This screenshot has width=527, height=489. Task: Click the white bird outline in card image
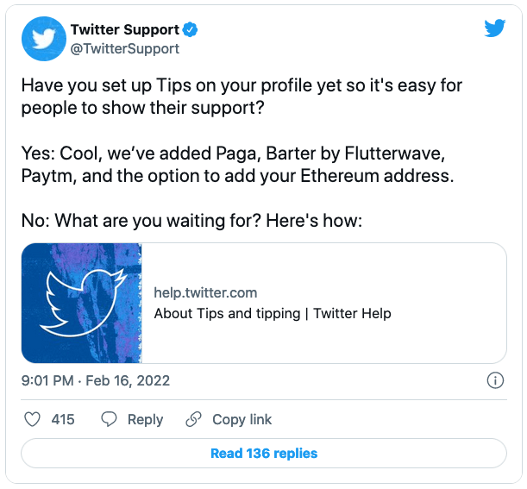tap(83, 302)
